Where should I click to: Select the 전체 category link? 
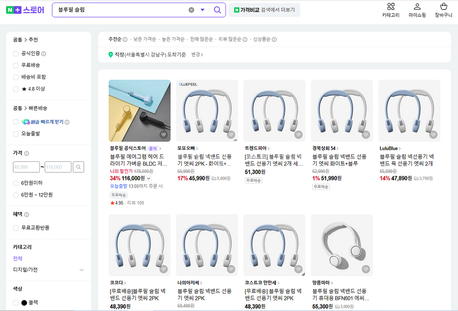17,258
